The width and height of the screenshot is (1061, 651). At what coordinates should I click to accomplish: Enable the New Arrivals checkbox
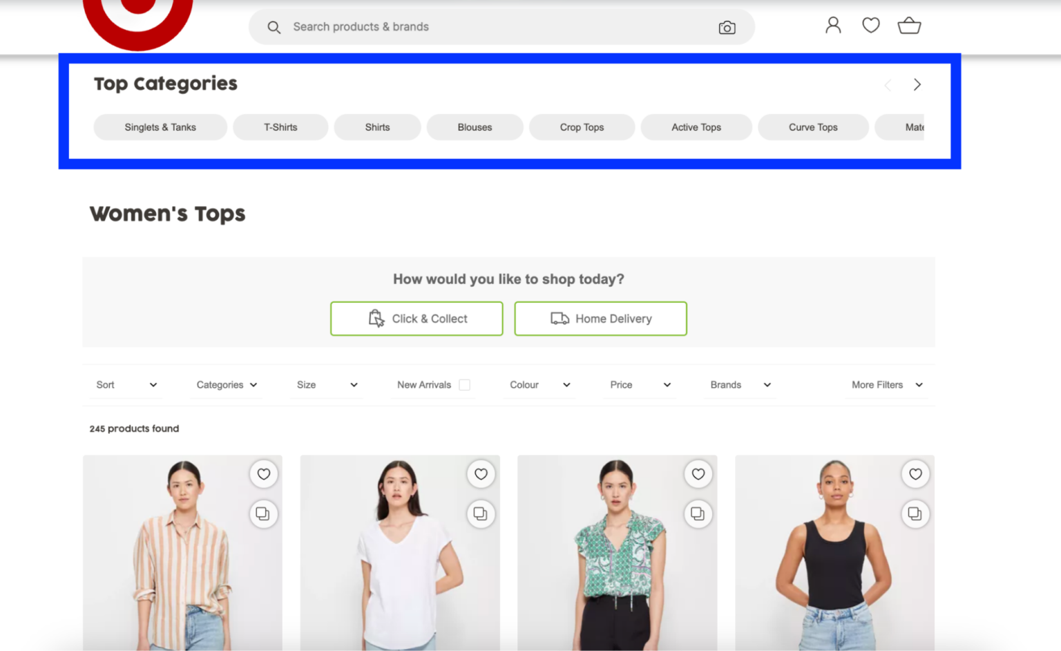coord(465,384)
